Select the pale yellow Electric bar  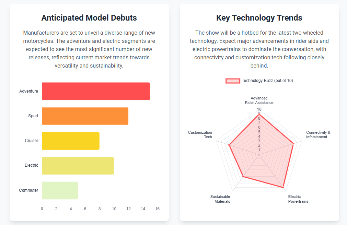point(78,165)
